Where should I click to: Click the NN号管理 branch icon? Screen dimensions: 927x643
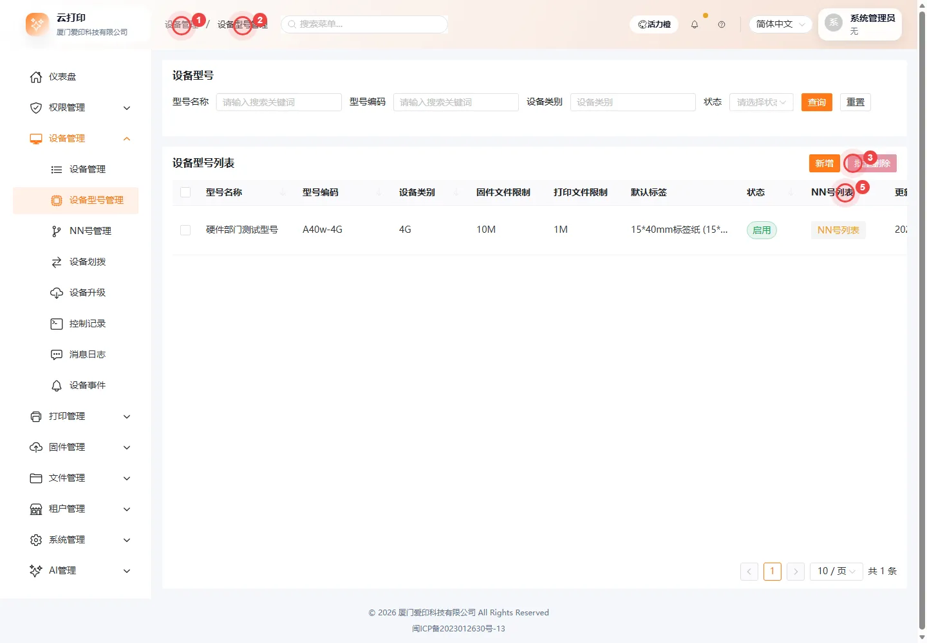point(57,231)
